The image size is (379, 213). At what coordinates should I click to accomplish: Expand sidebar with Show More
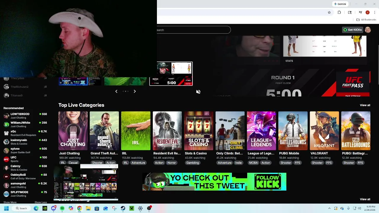point(10,202)
